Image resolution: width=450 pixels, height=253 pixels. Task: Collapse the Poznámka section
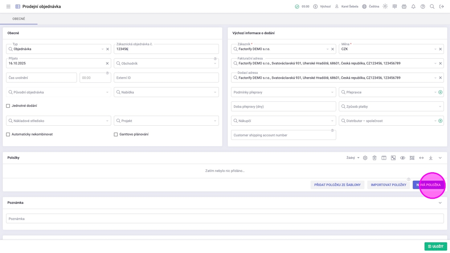pyautogui.click(x=440, y=203)
